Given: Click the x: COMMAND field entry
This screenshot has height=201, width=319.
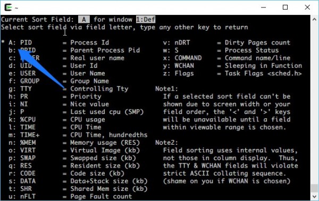Looking at the screenshot, I should (182, 58).
